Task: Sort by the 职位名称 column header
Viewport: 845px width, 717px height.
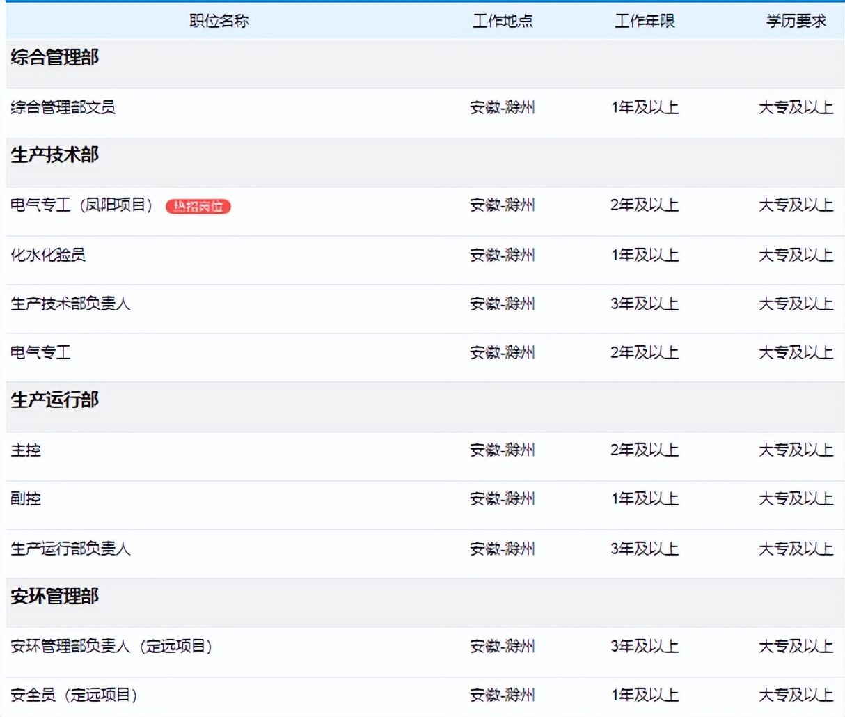Action: 219,21
